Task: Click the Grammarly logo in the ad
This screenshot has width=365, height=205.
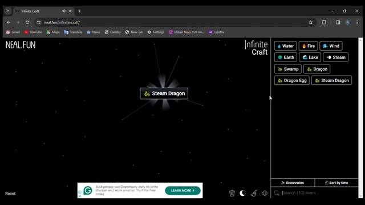Action: [x=88, y=190]
